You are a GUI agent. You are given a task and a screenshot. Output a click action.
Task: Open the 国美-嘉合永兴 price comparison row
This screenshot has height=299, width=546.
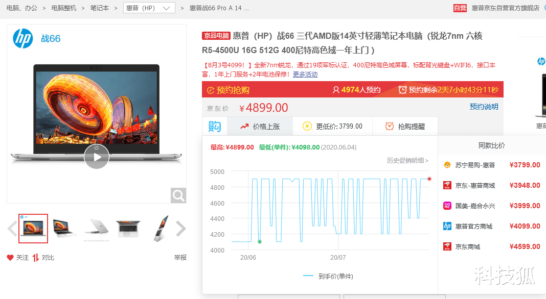[x=491, y=206]
